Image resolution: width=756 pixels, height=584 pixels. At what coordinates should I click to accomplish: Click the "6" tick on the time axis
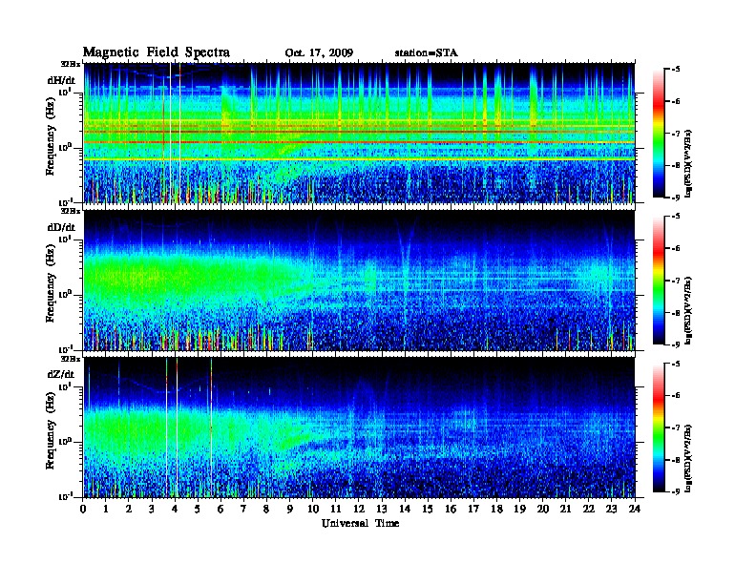220,509
